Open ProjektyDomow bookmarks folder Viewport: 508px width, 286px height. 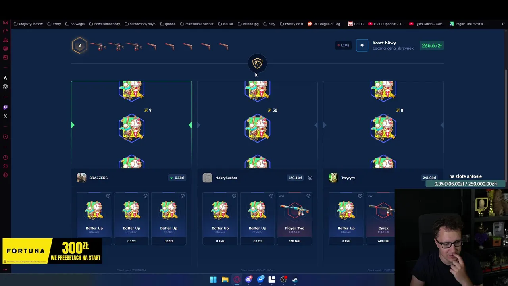click(28, 24)
